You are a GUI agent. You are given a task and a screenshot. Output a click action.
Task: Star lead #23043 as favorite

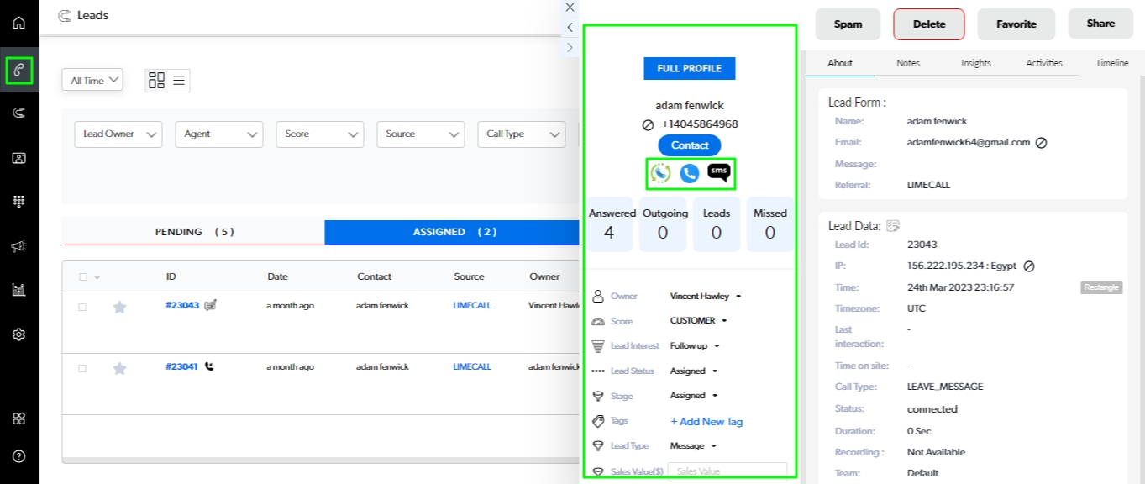[x=119, y=307]
